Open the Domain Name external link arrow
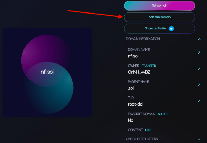The image size is (207, 143). (x=199, y=53)
